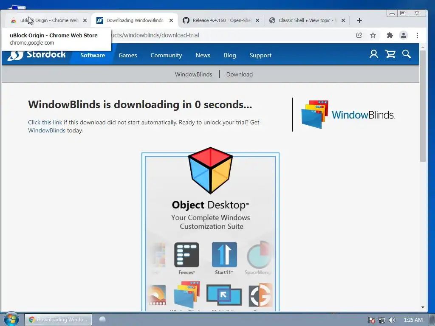435x326 pixels.
Task: Follow the WindowBlinds purchase link in the text
Action: (47, 130)
